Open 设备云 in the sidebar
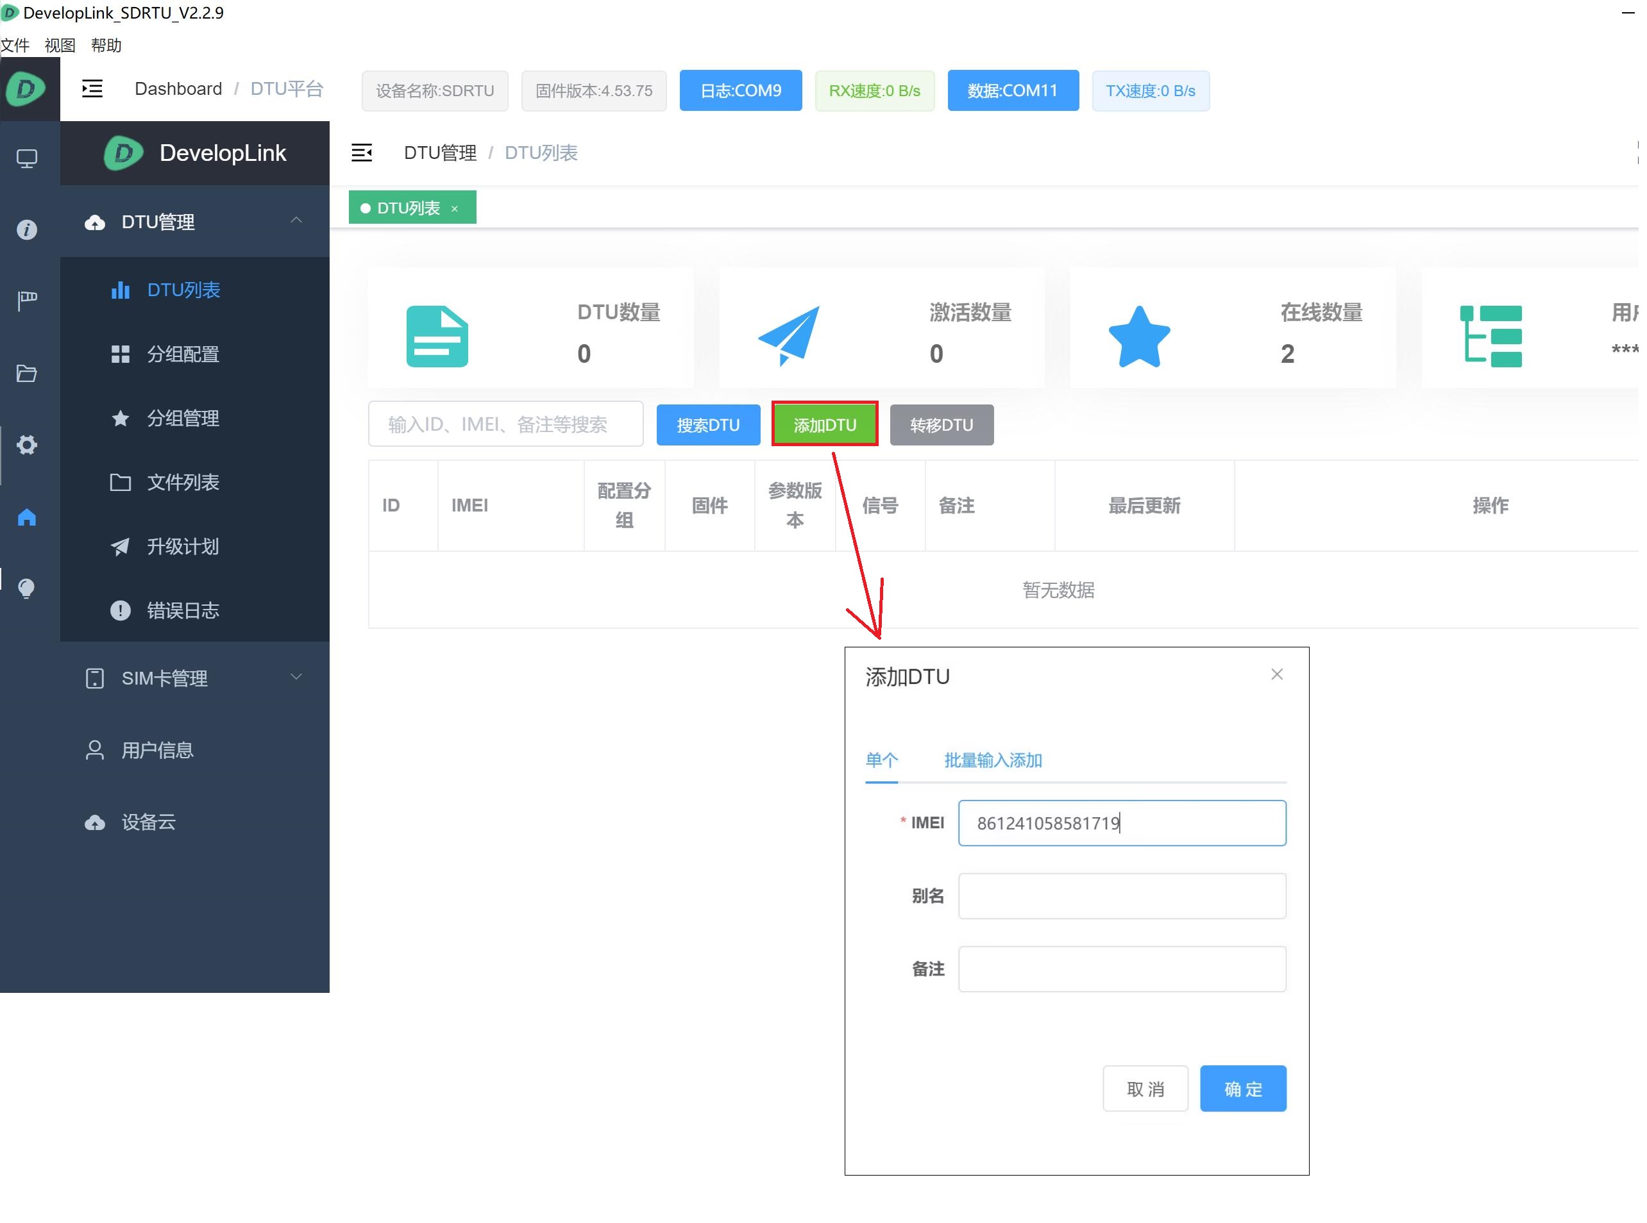Viewport: 1647px width, 1223px height. (195, 822)
